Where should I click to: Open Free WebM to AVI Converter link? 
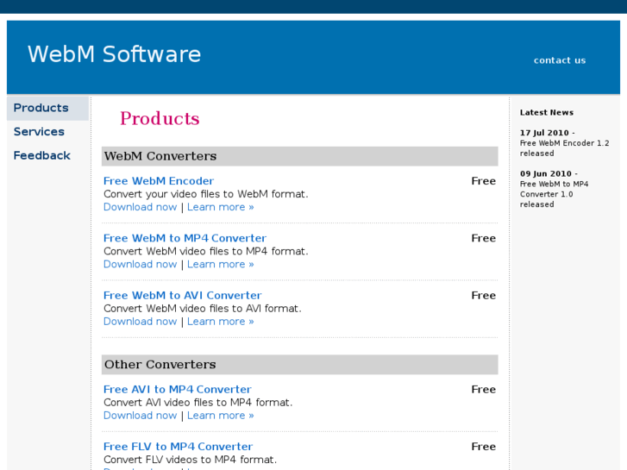click(182, 295)
